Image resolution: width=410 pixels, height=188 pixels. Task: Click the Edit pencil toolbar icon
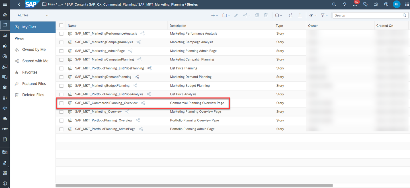coord(236,15)
